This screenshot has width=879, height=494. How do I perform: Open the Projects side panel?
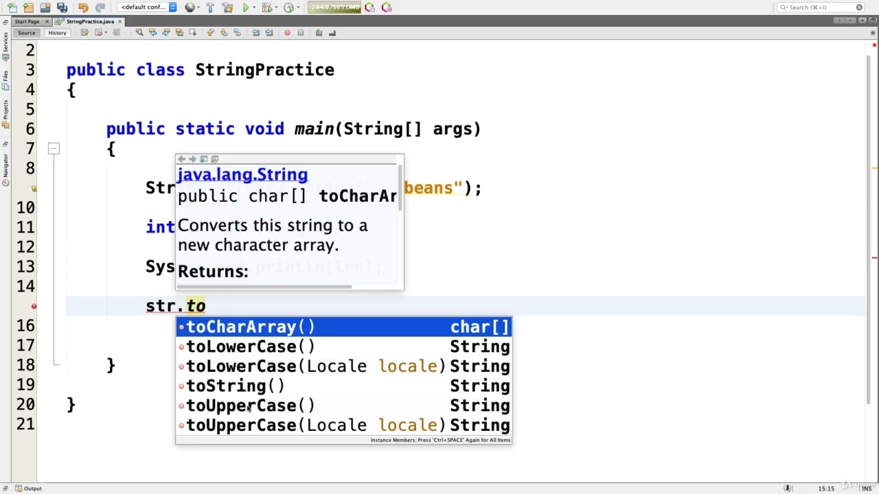(x=5, y=114)
